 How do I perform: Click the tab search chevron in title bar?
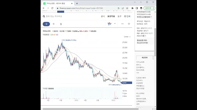tap(135, 2)
